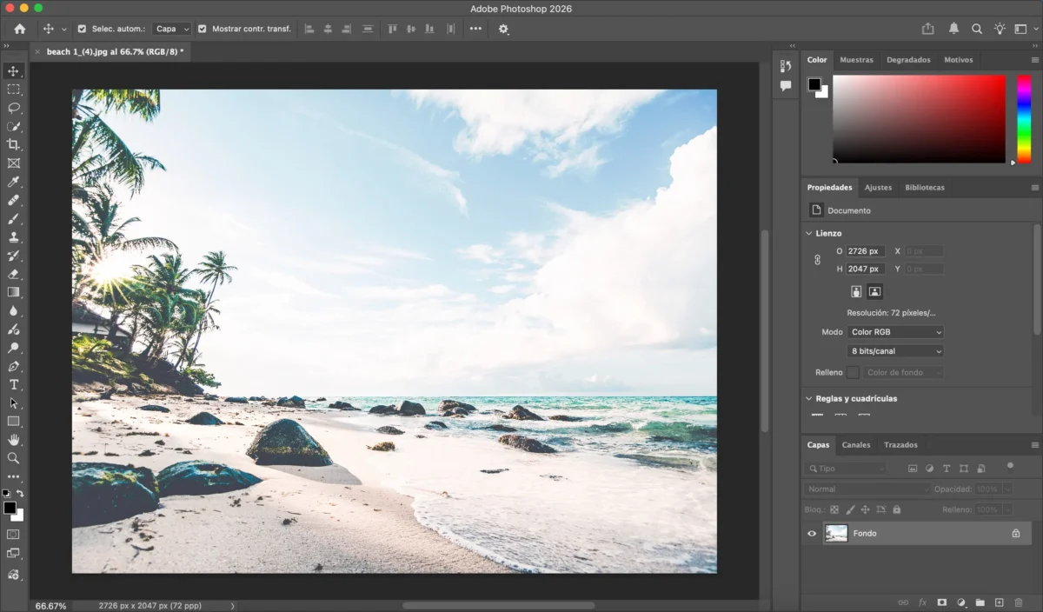Viewport: 1043px width, 612px height.
Task: Pick the Eyedropper tool
Action: (x=13, y=182)
